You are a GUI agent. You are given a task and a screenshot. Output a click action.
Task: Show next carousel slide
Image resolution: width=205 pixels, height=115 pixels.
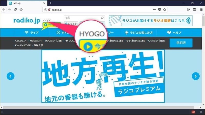click(196, 76)
